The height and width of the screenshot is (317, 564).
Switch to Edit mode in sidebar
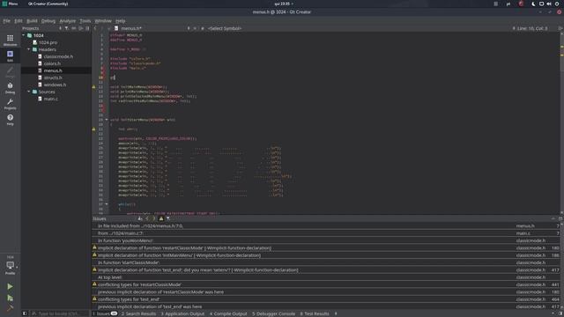10,55
